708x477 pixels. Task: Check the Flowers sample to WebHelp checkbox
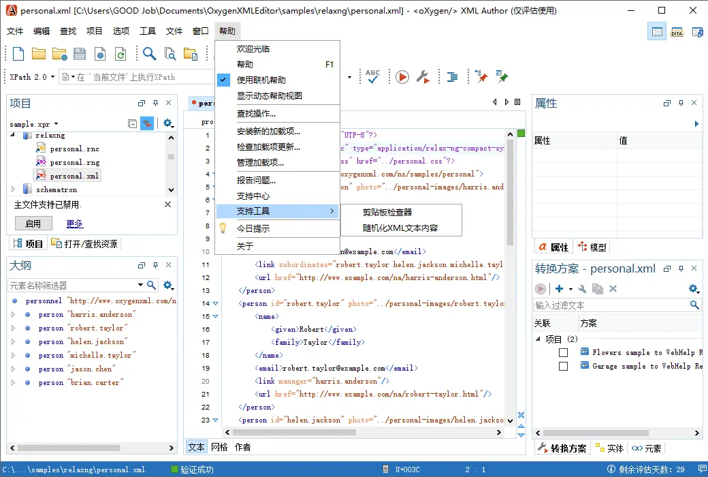coord(563,352)
